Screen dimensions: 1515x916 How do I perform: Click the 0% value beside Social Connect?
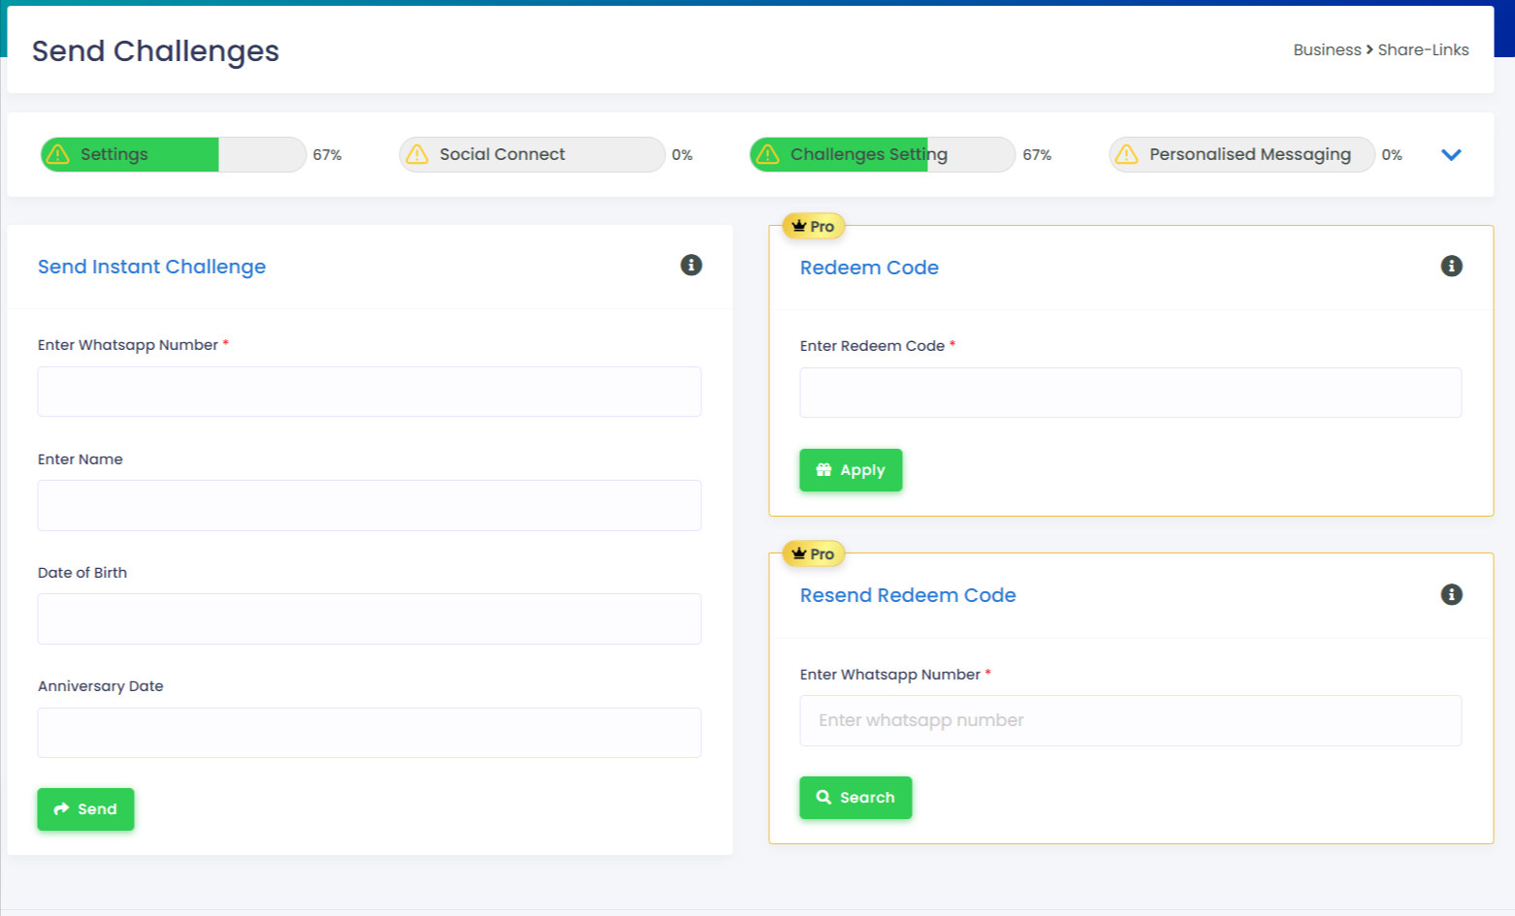pyautogui.click(x=682, y=155)
